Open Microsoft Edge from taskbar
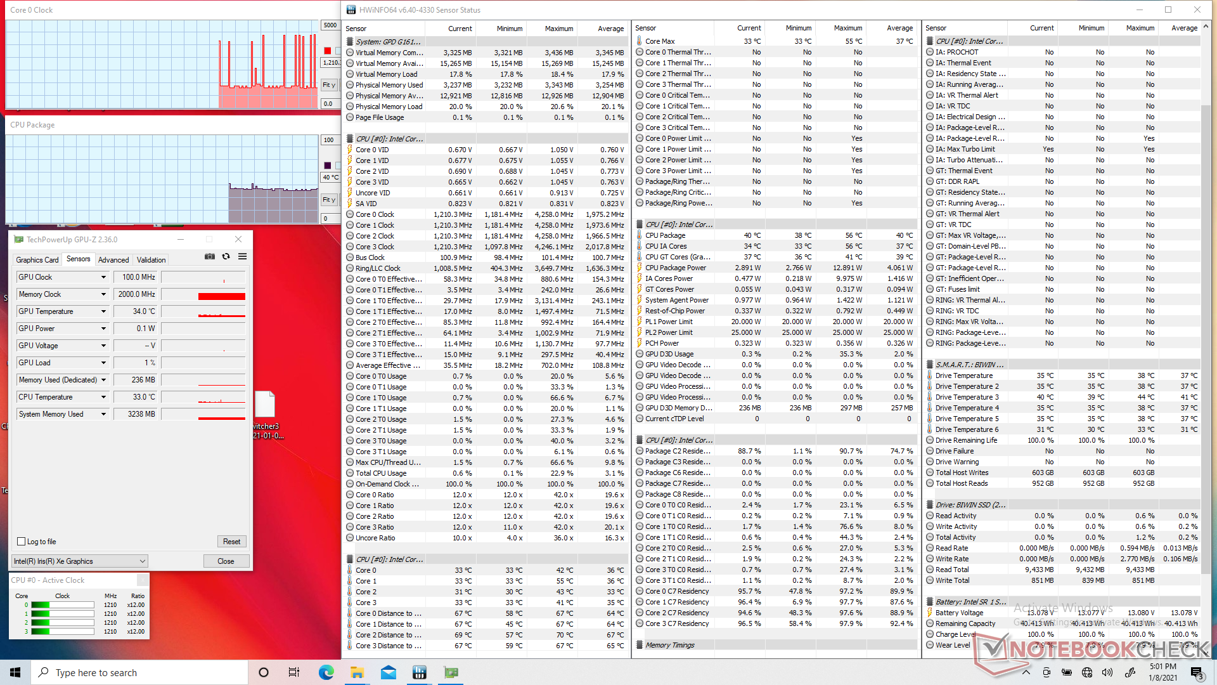This screenshot has width=1217, height=685. click(x=326, y=672)
